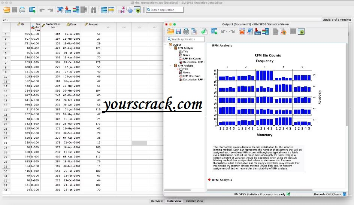Open a file from Viewer toolbar
The width and height of the screenshot is (354, 205).
coord(171,31)
